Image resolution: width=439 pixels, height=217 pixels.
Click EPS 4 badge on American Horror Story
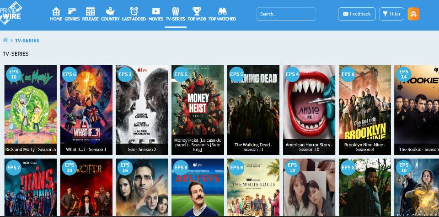[292, 74]
